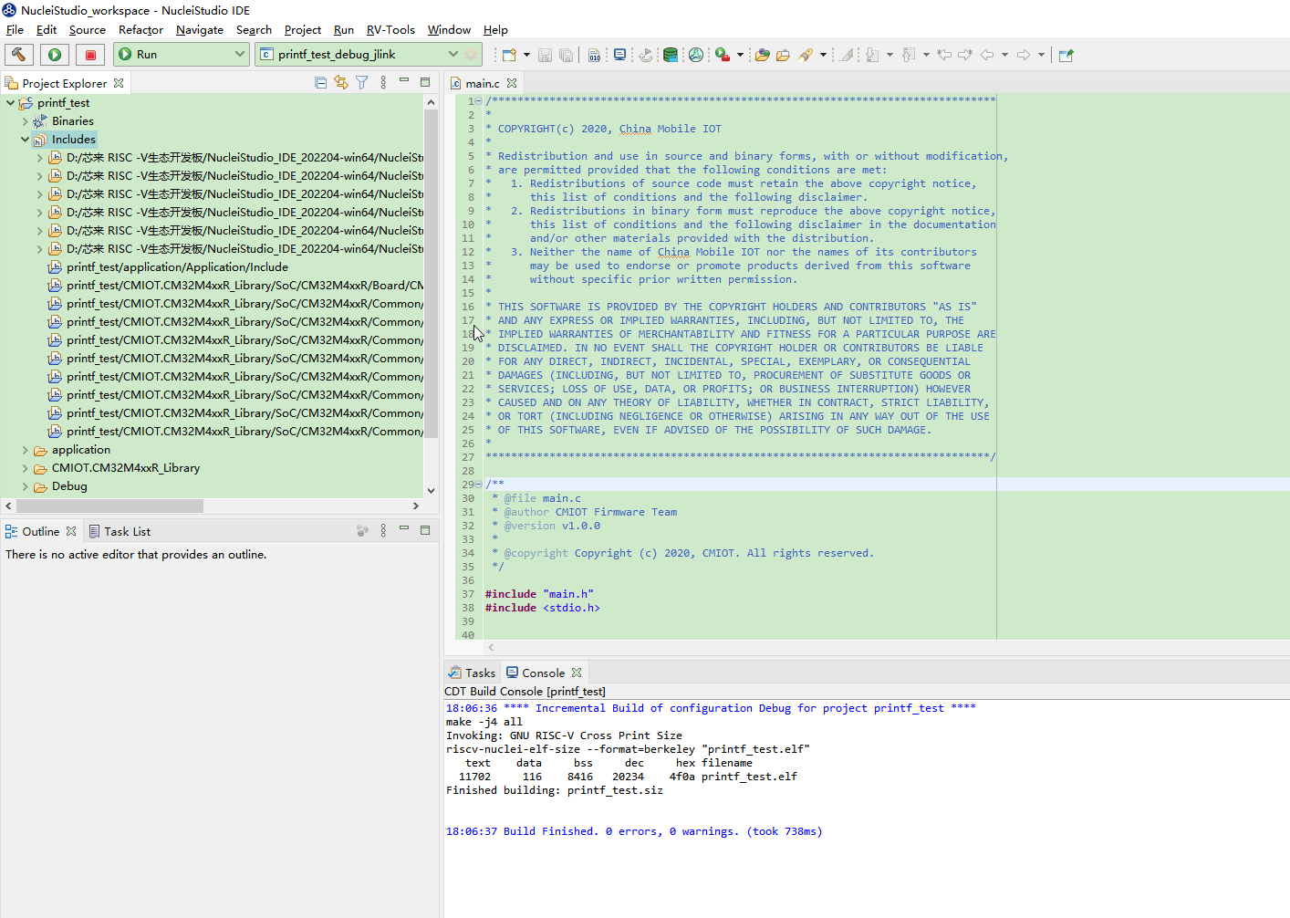Click the Save All icon

[x=566, y=55]
